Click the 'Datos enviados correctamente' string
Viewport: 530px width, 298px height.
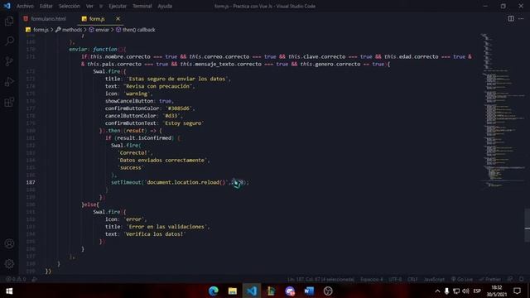coord(162,160)
